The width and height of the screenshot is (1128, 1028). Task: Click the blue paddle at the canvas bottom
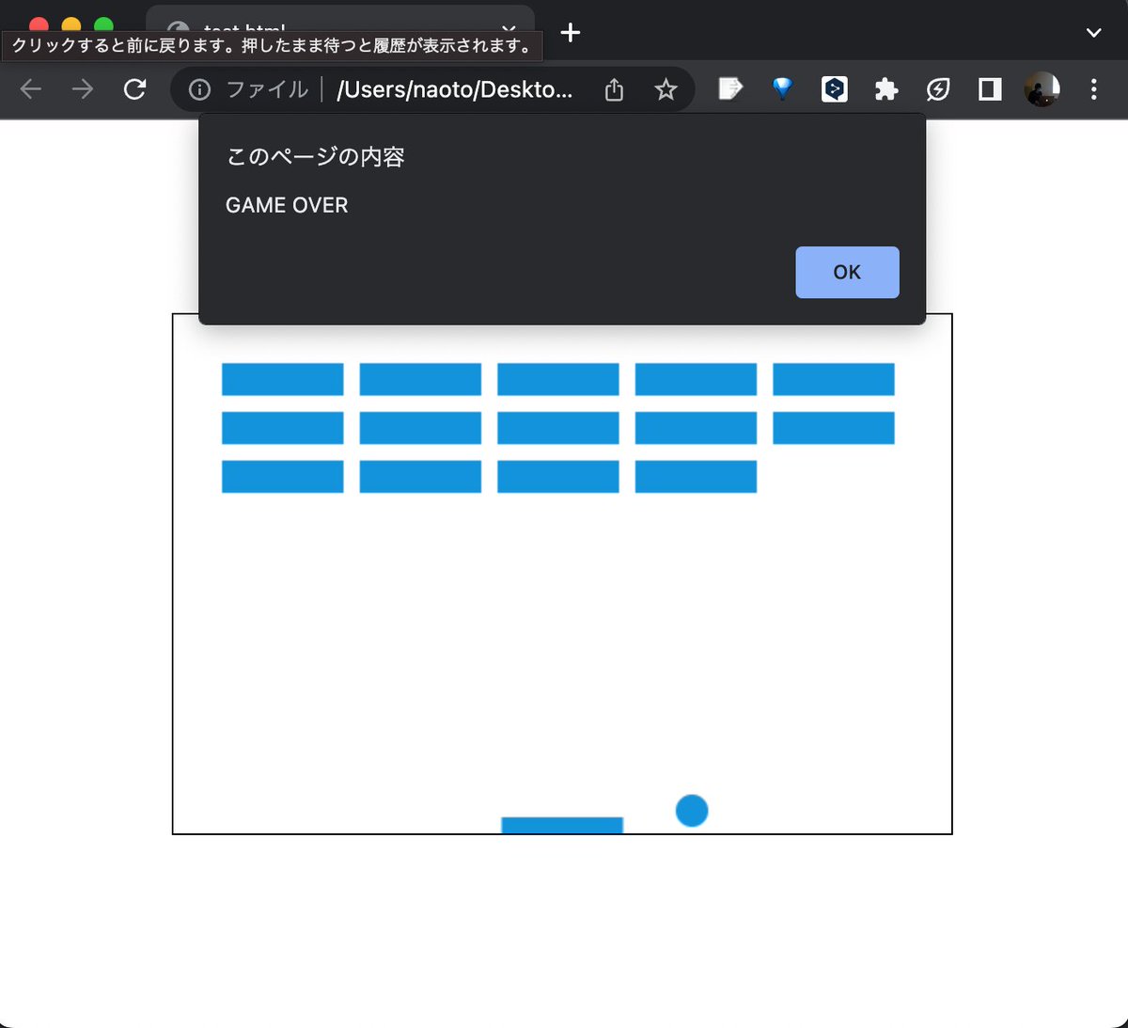(x=562, y=825)
